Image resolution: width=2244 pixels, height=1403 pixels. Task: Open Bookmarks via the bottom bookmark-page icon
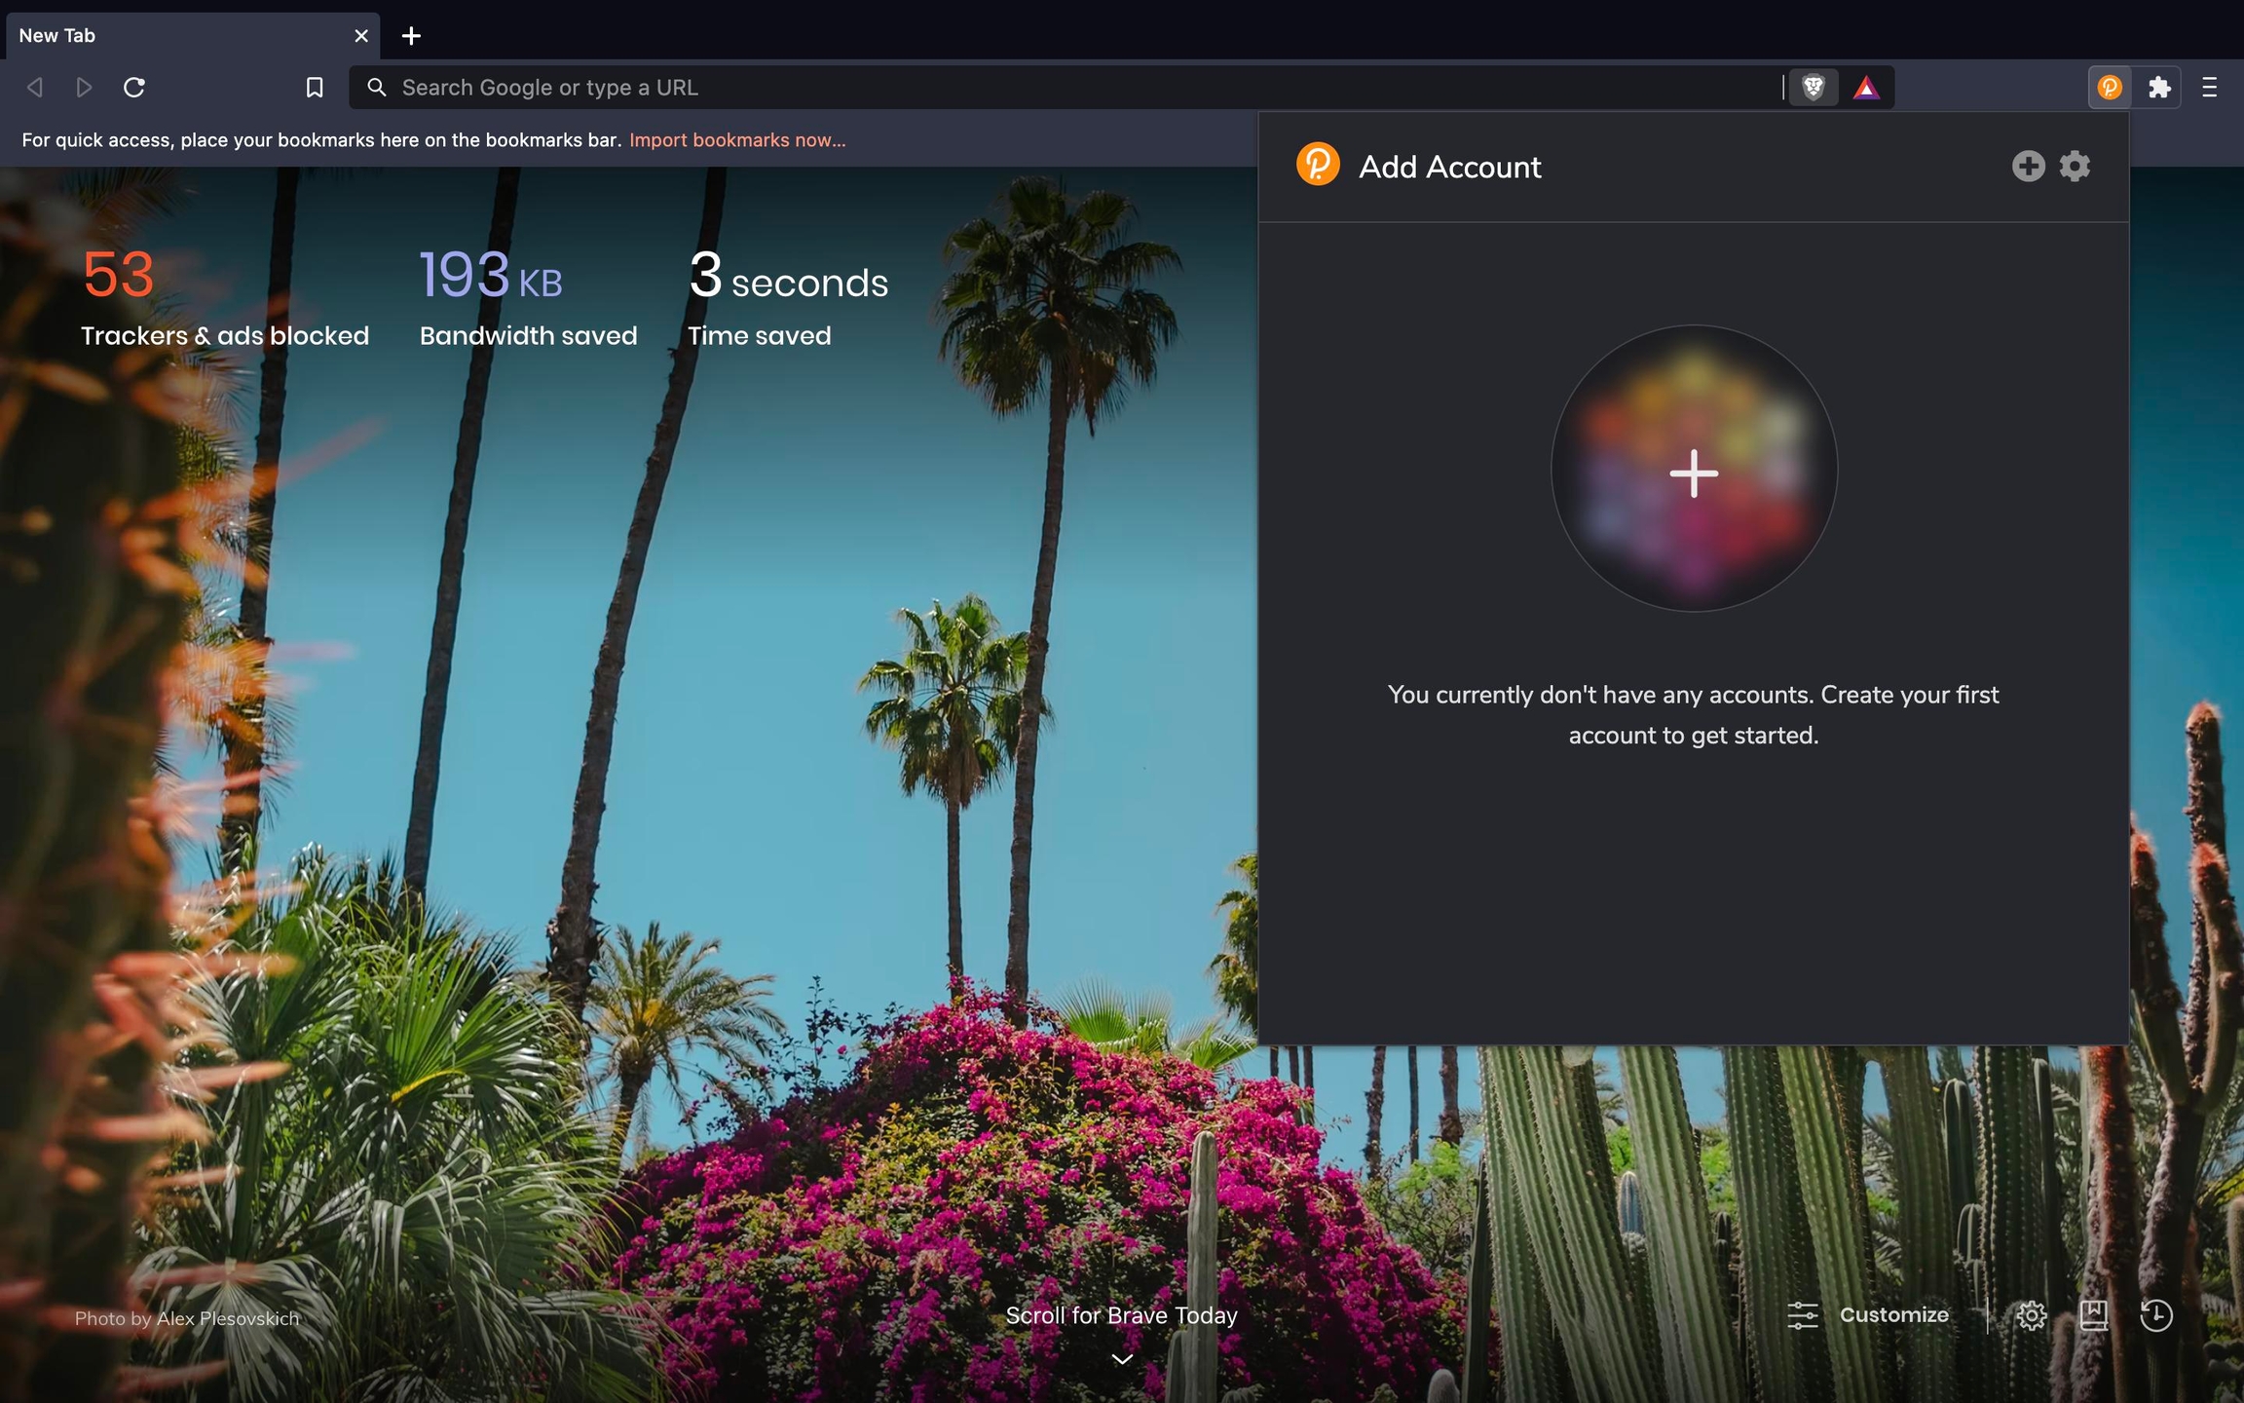tap(2093, 1316)
